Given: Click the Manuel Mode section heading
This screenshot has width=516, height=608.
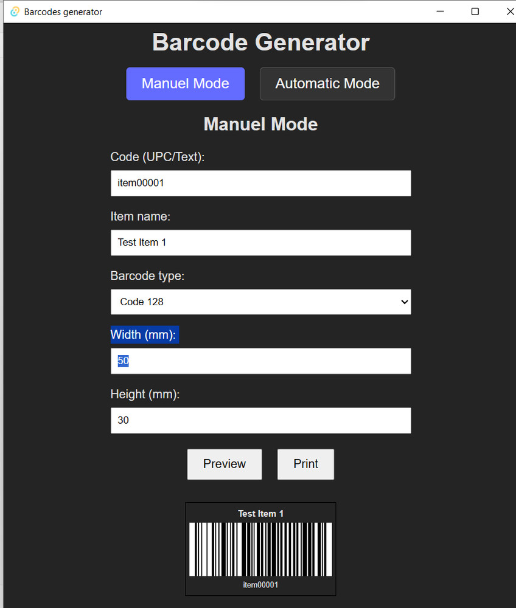Looking at the screenshot, I should [x=260, y=124].
